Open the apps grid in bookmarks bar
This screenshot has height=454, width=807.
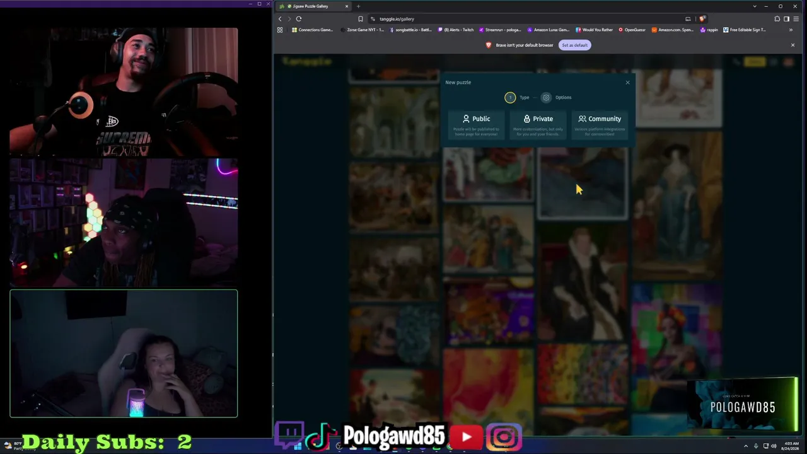click(280, 30)
